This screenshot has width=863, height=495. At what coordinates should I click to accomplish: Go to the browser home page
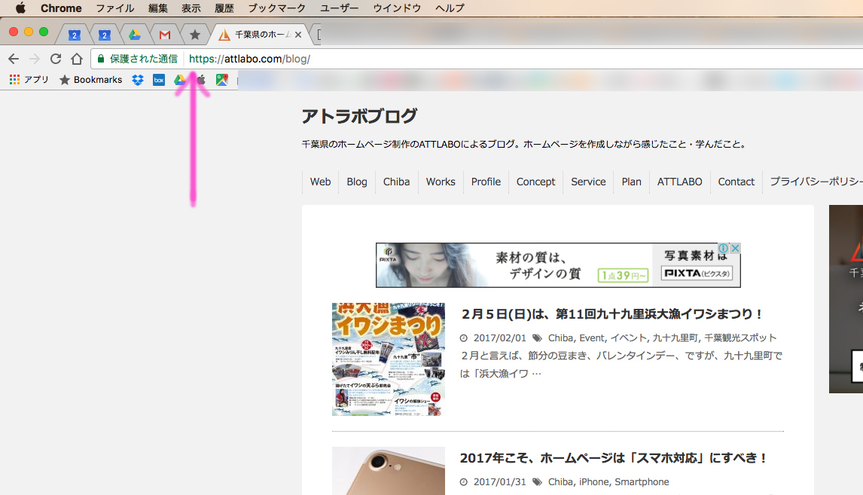coord(77,59)
